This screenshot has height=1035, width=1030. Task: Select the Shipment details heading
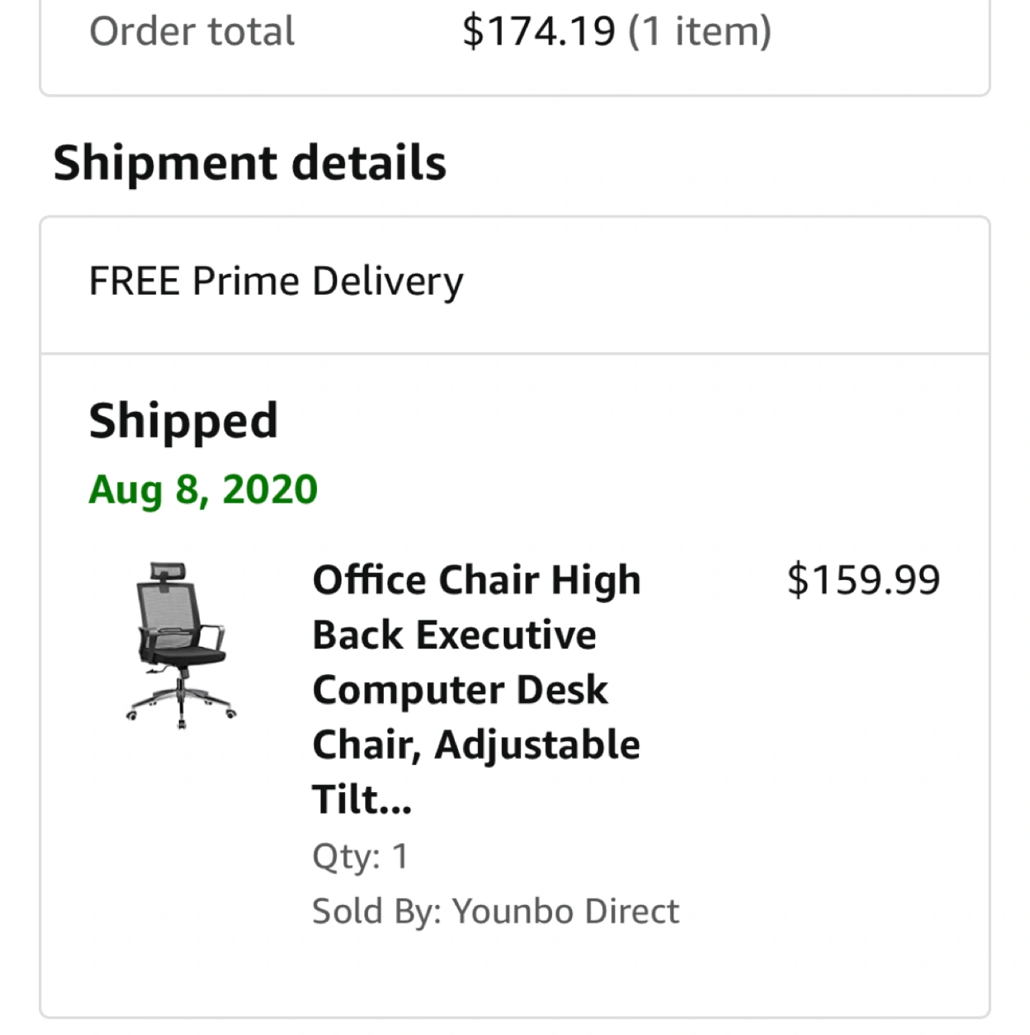pyautogui.click(x=249, y=162)
